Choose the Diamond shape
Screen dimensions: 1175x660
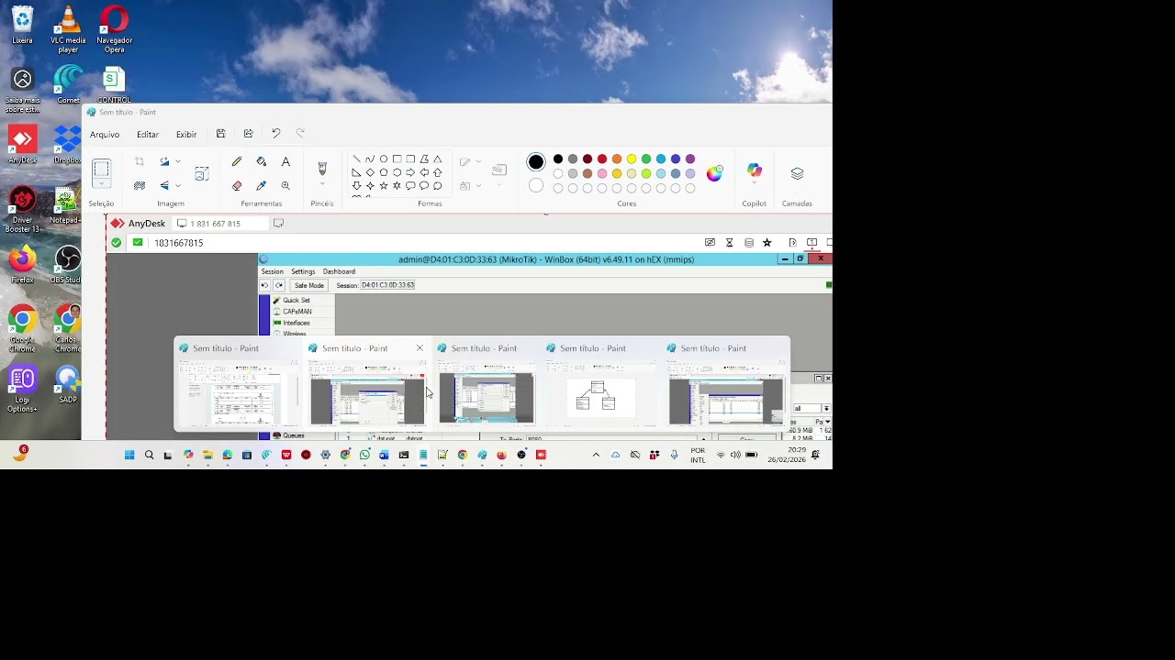coord(370,172)
